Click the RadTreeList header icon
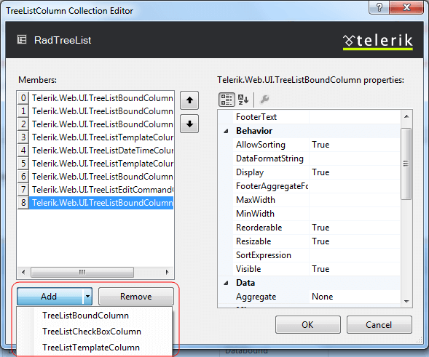Image resolution: width=429 pixels, height=357 pixels. 22,39
